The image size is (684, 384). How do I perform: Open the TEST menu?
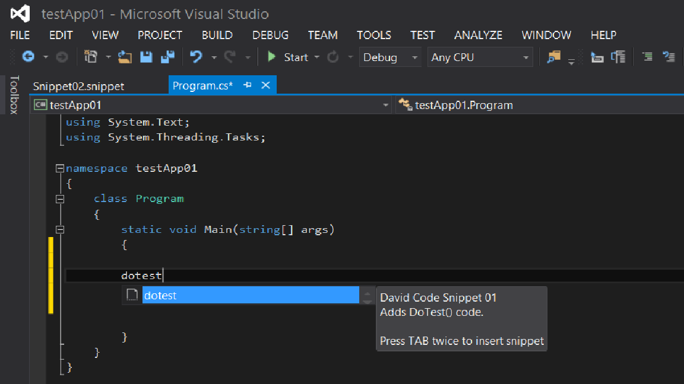(x=422, y=35)
